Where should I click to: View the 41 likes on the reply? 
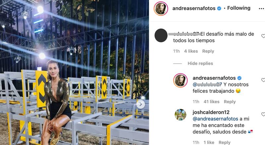[211, 102]
